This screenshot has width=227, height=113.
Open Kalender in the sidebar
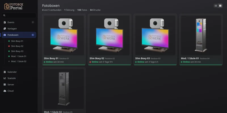click(19, 72)
